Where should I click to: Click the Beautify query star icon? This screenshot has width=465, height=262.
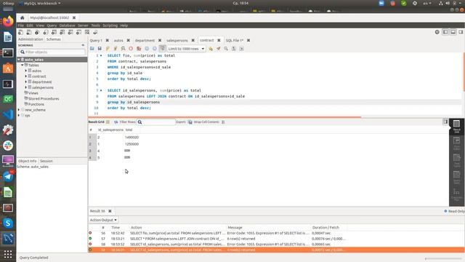click(211, 49)
